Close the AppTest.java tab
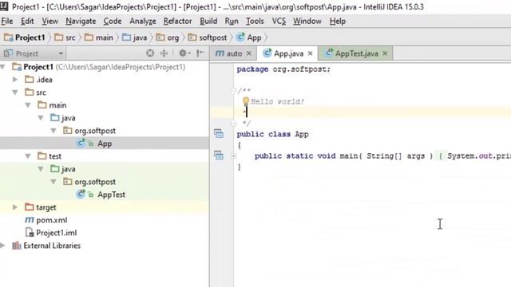 coord(385,53)
